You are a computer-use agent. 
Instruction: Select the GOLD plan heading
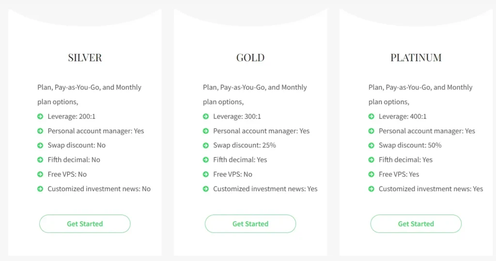point(250,58)
